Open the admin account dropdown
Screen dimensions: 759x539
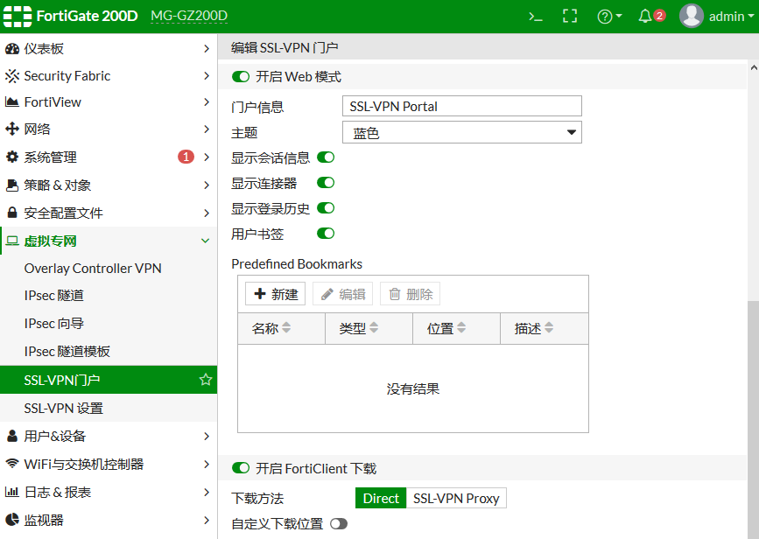pyautogui.click(x=731, y=17)
